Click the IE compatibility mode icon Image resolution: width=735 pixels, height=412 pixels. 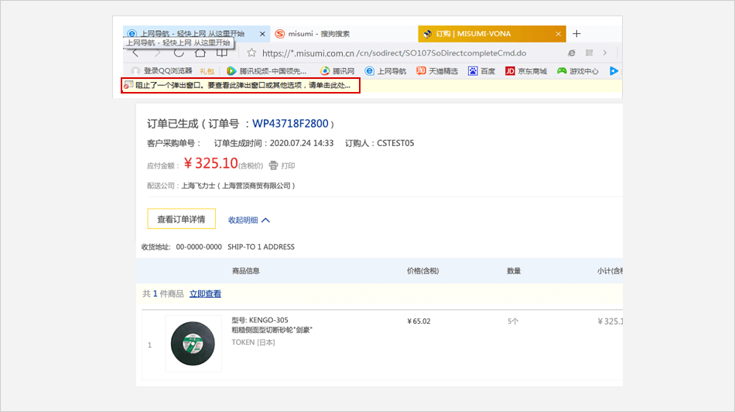572,53
